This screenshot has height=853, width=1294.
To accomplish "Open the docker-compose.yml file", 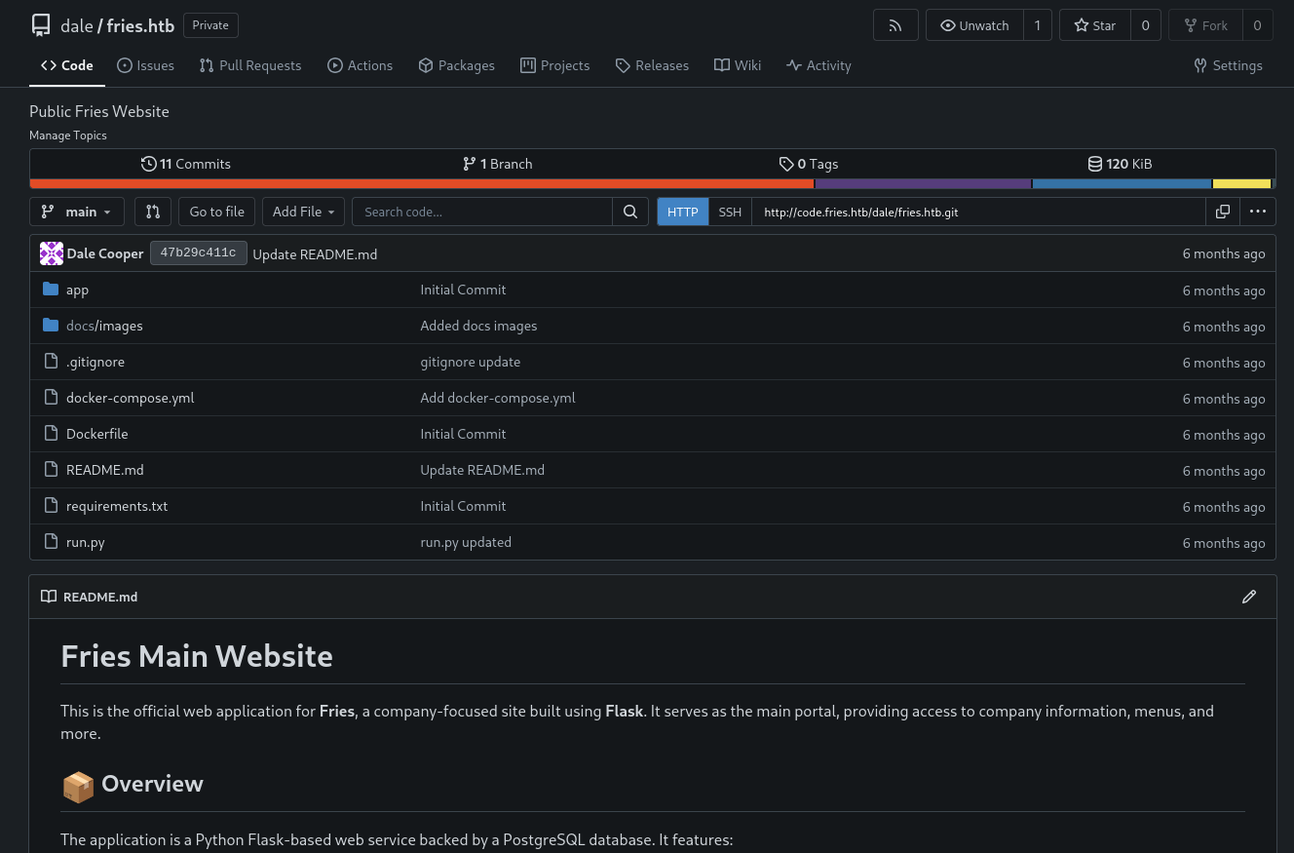I will click(x=130, y=398).
